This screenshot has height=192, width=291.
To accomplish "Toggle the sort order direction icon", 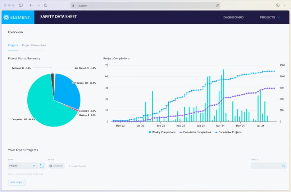I will point(42,166).
